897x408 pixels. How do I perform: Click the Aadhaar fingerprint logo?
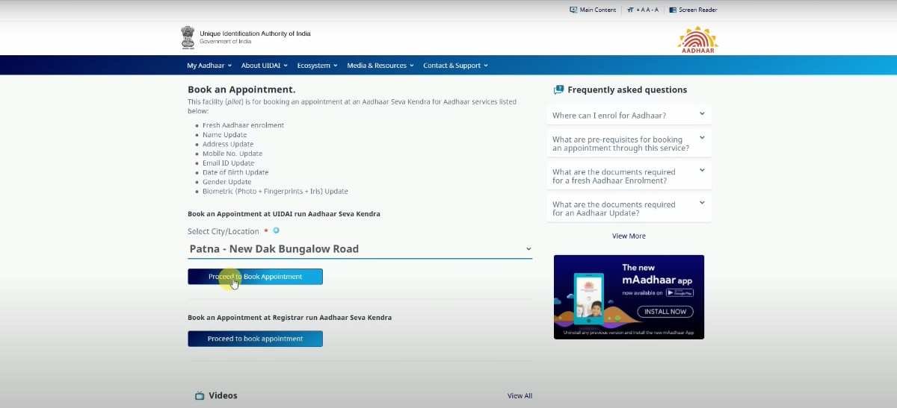697,38
